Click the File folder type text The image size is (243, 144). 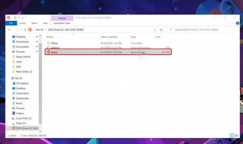click(x=136, y=43)
